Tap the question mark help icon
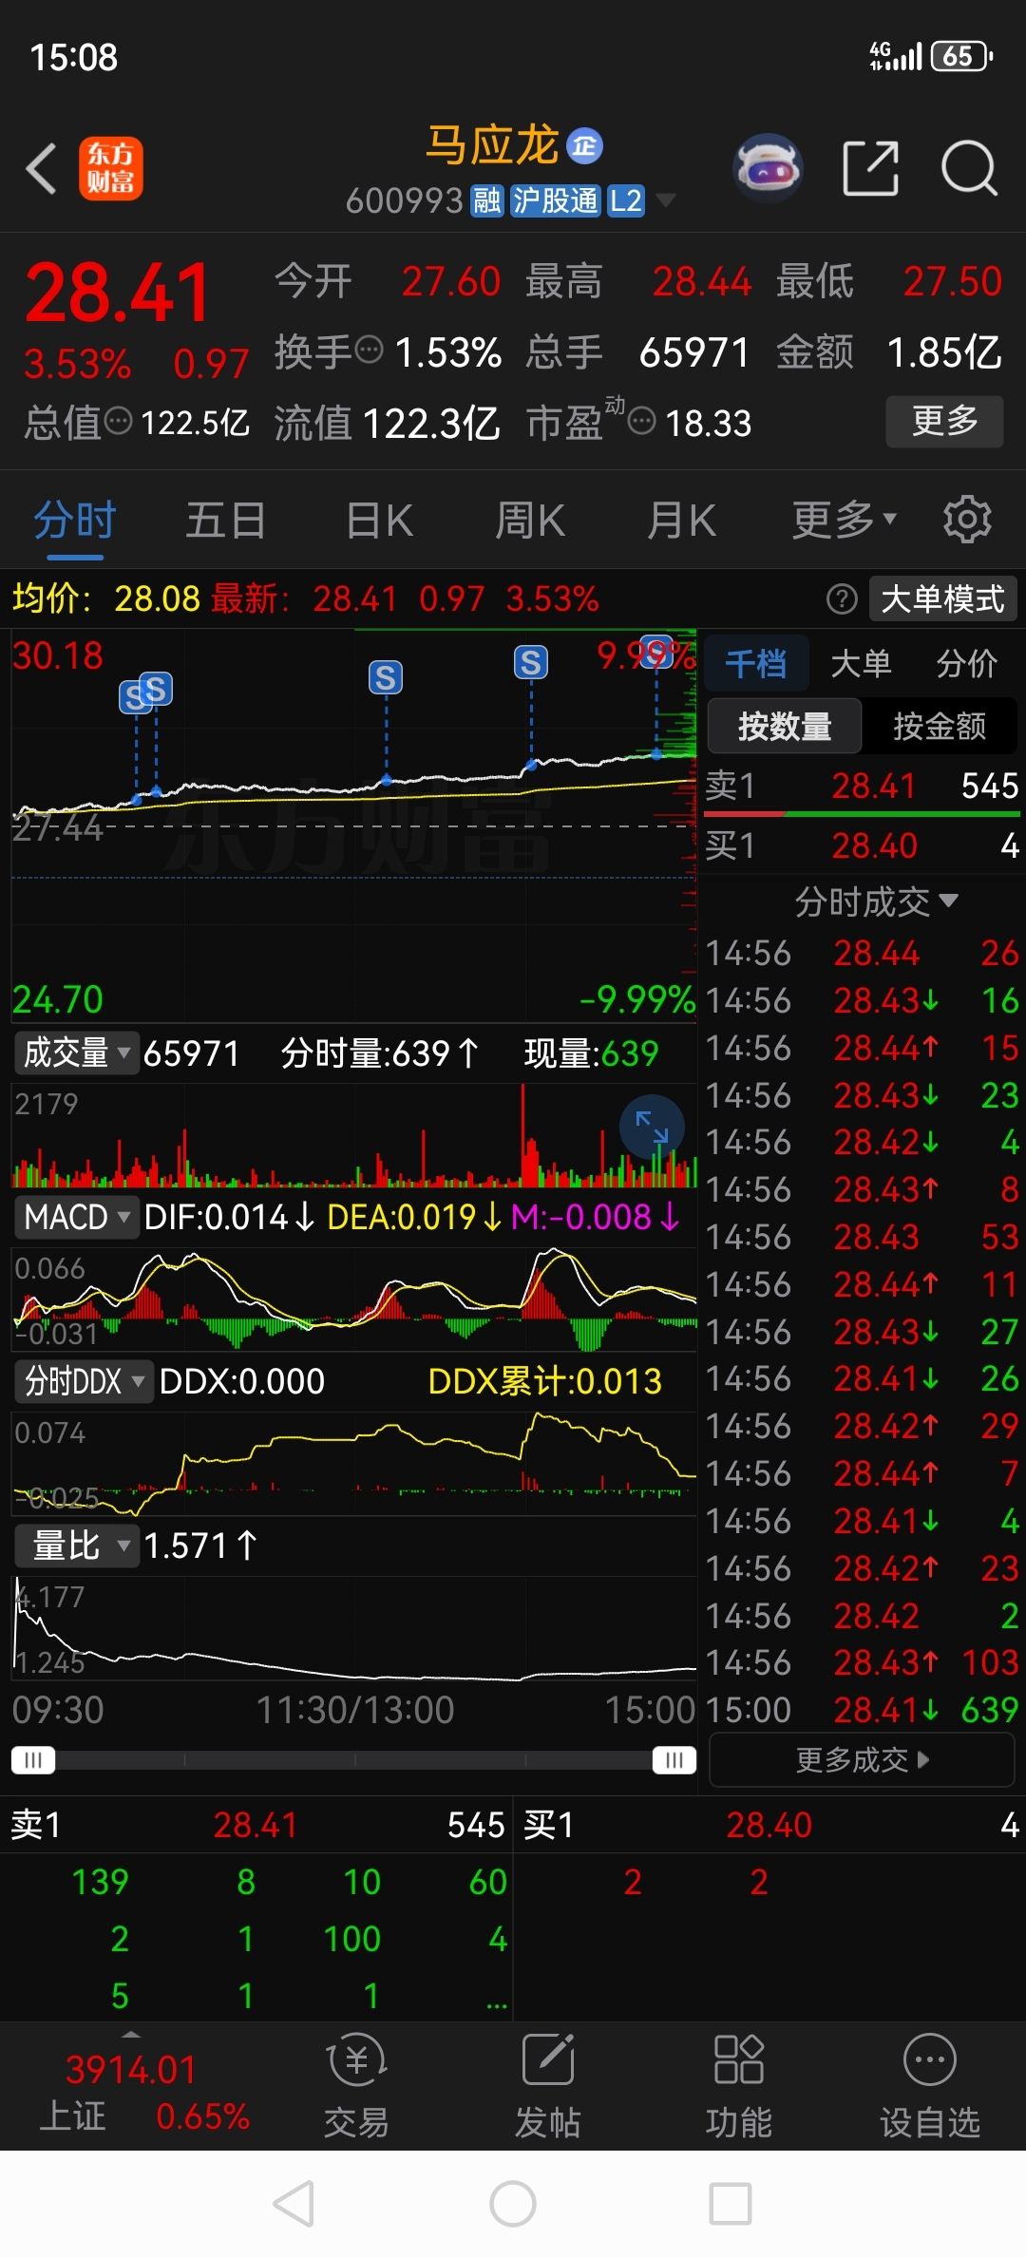 842,599
